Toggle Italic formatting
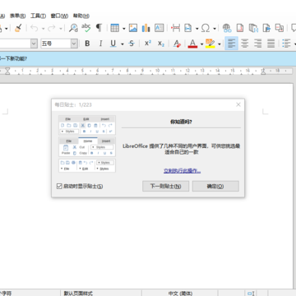 pos(100,44)
